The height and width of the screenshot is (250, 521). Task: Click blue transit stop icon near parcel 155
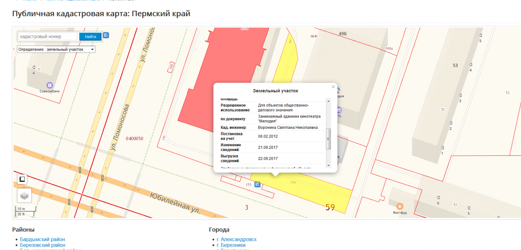[257, 185]
